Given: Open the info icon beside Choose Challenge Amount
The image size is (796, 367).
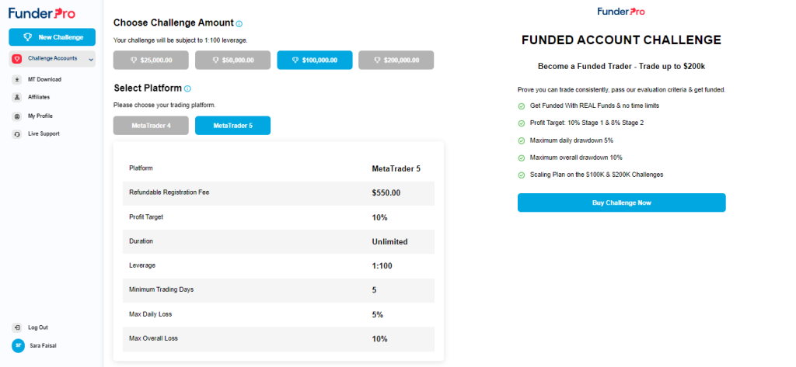Looking at the screenshot, I should [x=239, y=24].
